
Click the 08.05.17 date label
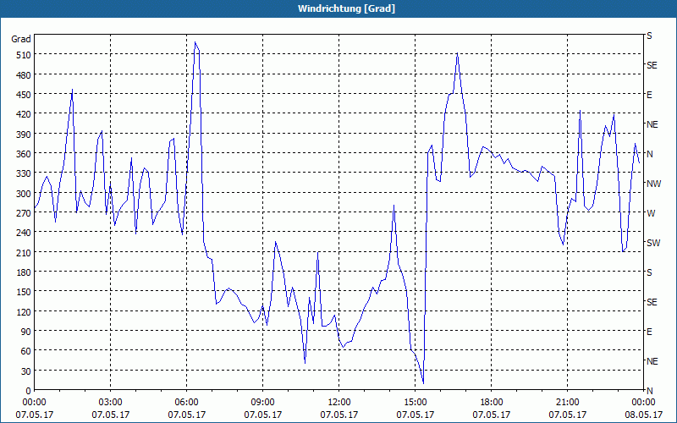click(x=644, y=415)
